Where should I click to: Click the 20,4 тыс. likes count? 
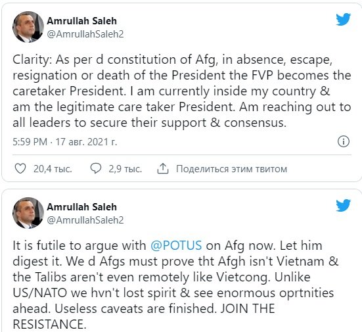pyautogui.click(x=53, y=169)
